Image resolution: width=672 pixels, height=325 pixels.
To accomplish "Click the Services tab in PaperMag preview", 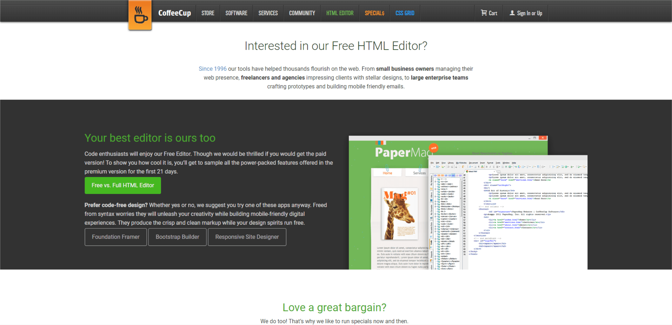I will [x=419, y=173].
